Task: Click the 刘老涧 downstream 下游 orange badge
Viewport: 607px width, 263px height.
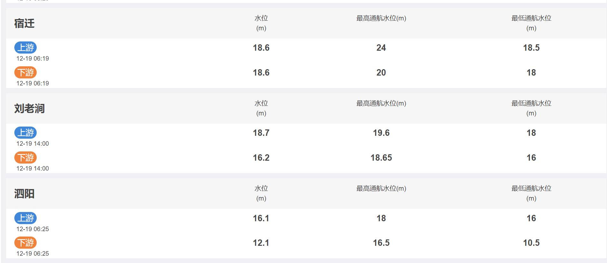Action: pyautogui.click(x=26, y=157)
